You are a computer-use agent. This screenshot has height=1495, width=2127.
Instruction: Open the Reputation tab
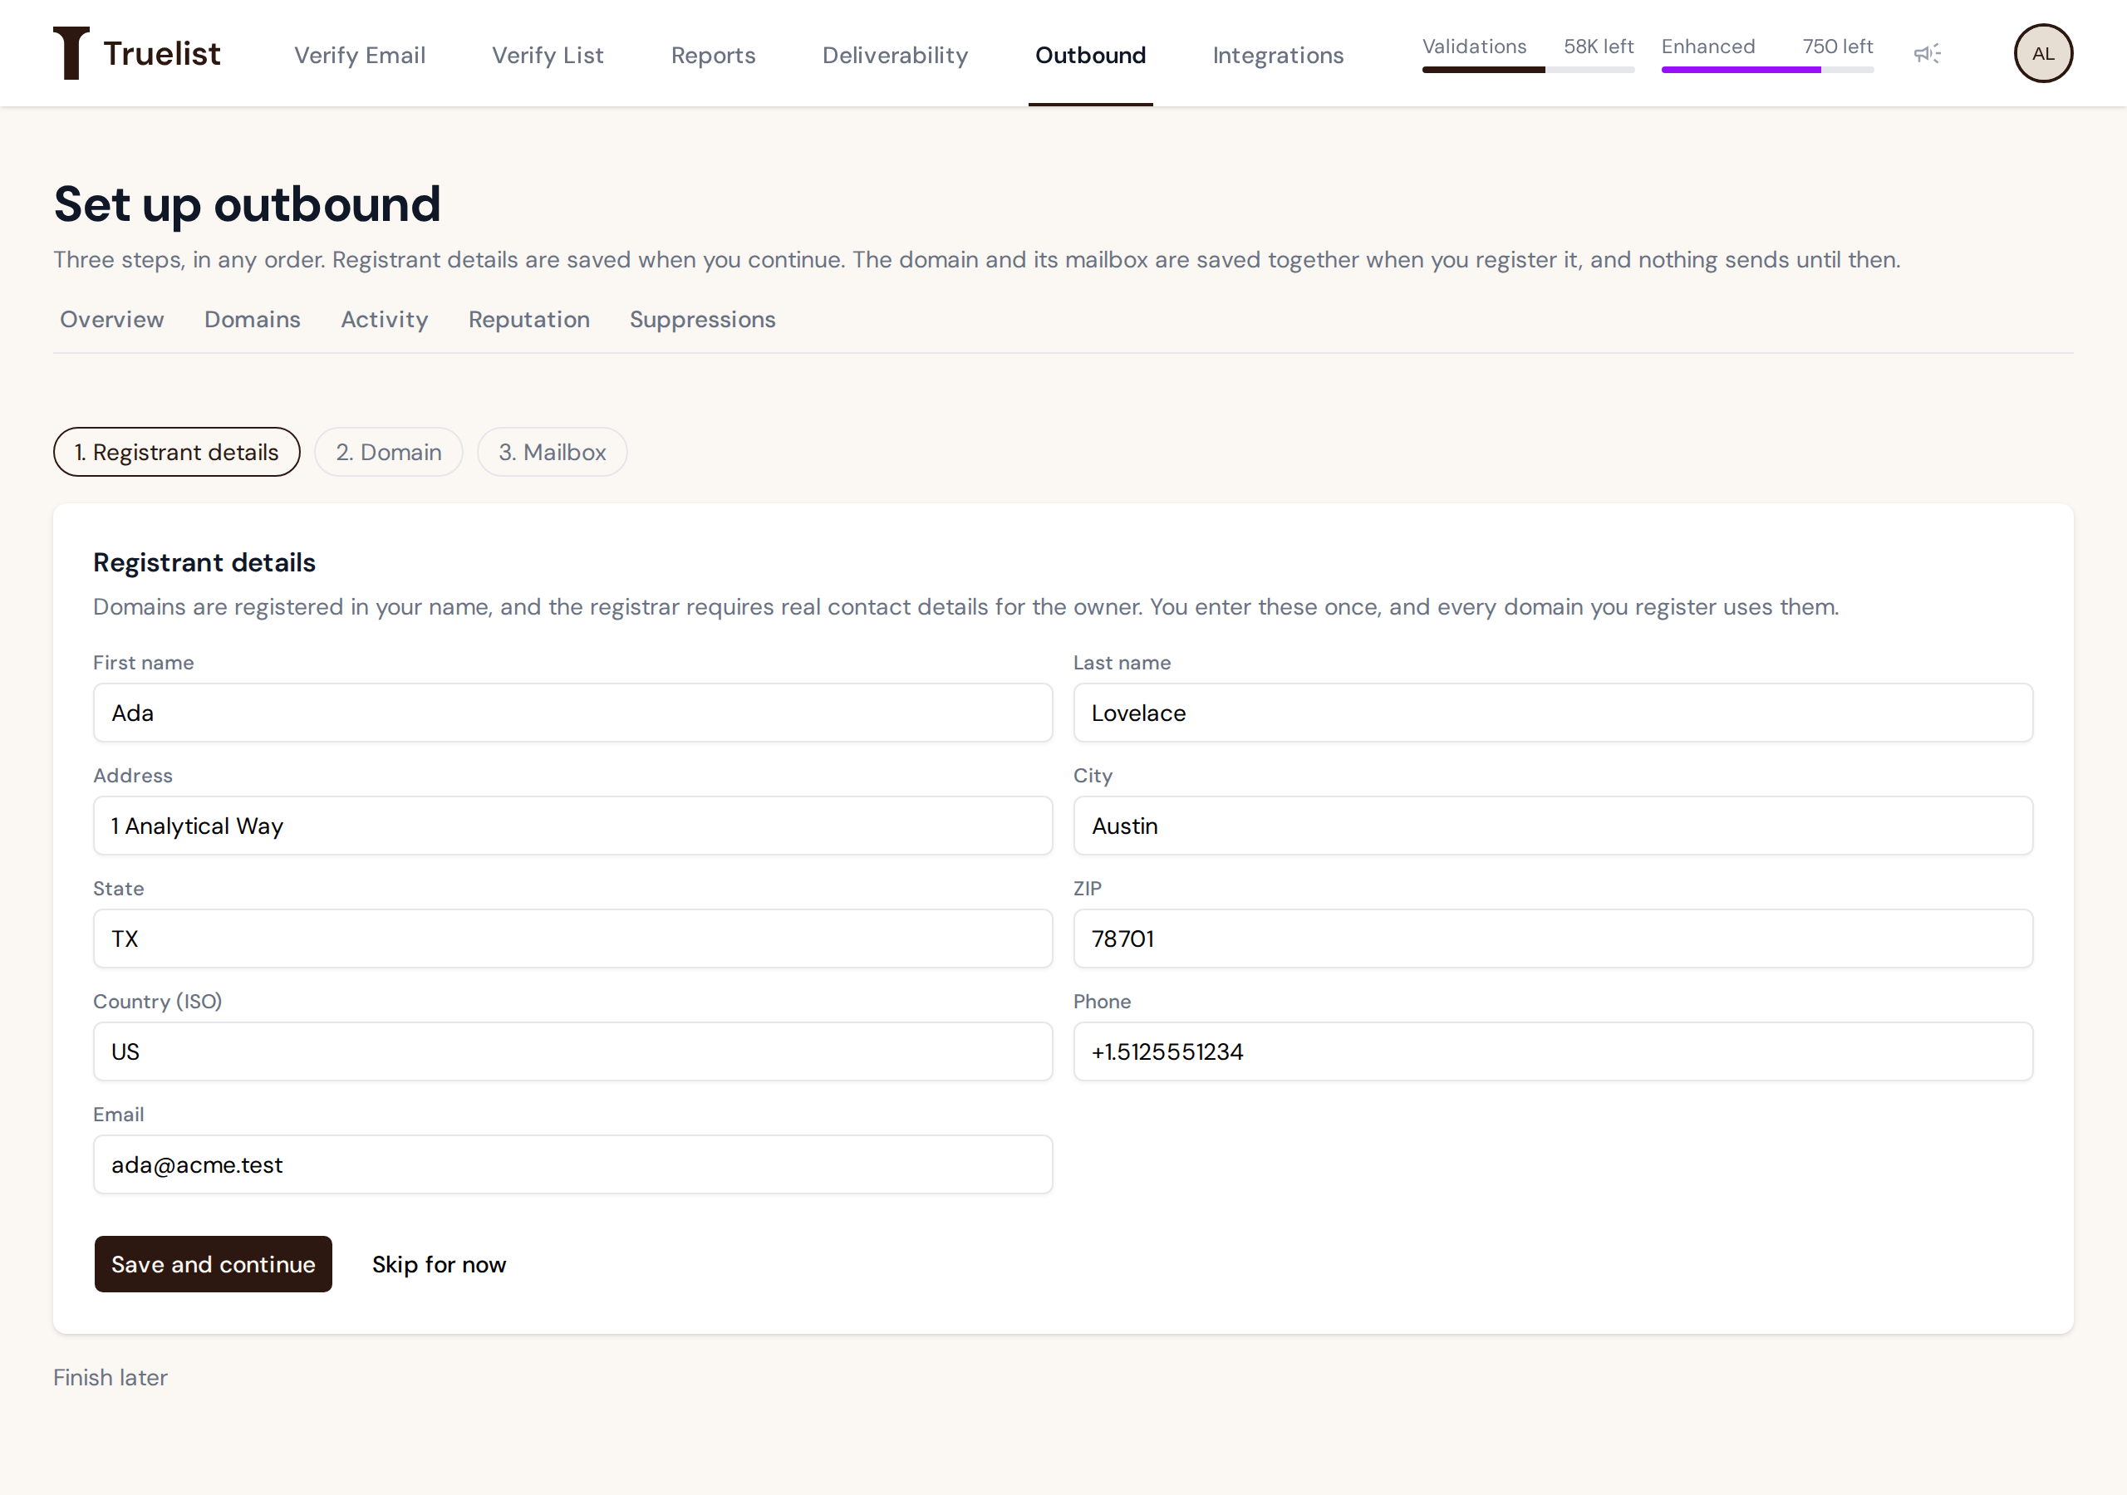pos(529,320)
